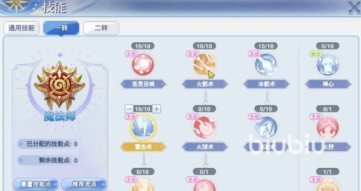Choose the 雷击术 lightning skill icon
This screenshot has height=191, width=361.
point(143,128)
